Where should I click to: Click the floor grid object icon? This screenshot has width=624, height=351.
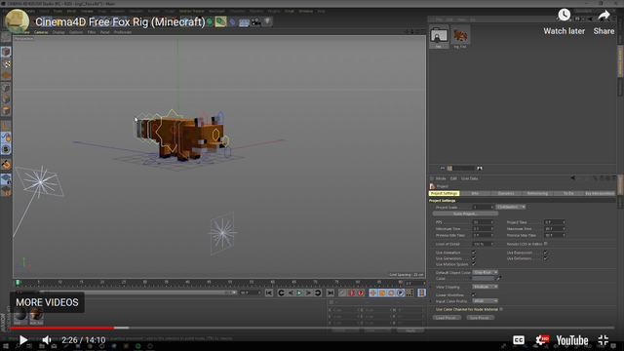244,22
